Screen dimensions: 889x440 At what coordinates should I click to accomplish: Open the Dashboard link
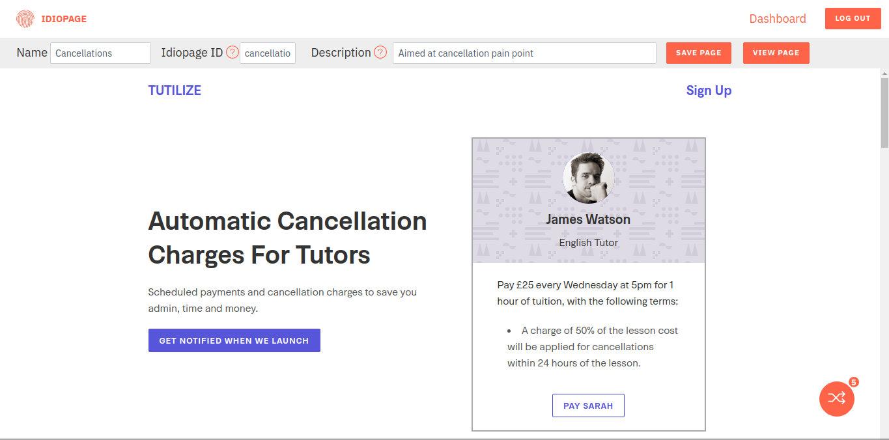778,19
